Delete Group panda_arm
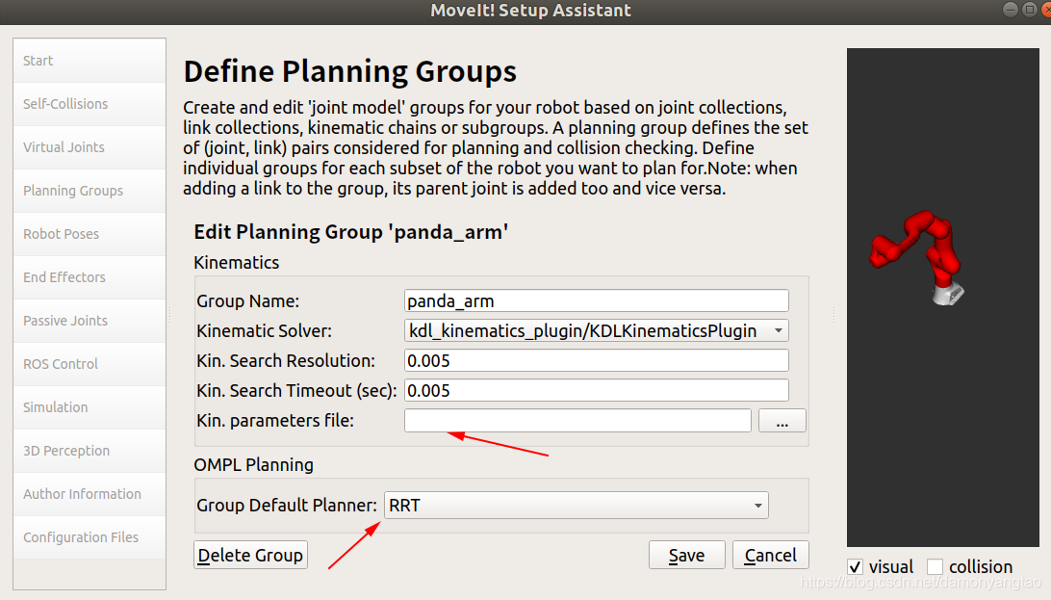Viewport: 1051px width, 600px height. [250, 555]
